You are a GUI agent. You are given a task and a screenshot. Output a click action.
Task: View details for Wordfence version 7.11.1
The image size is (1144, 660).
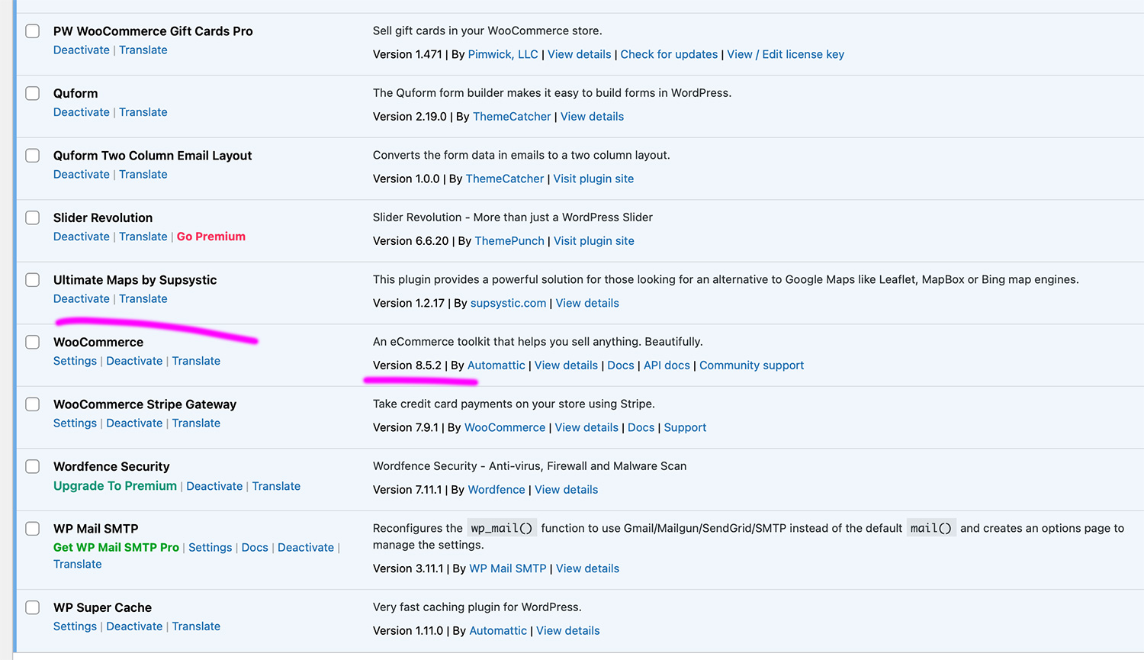[x=566, y=490]
